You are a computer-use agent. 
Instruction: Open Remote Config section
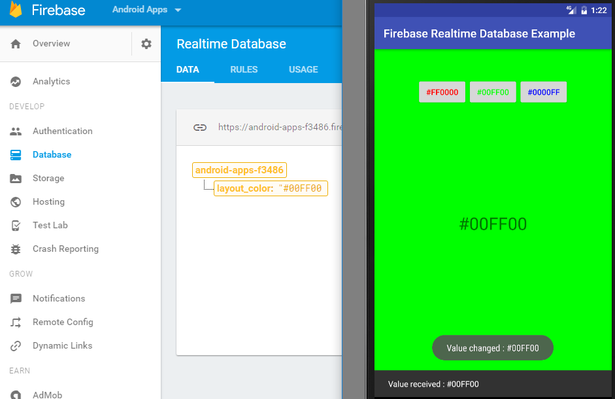pyautogui.click(x=63, y=322)
